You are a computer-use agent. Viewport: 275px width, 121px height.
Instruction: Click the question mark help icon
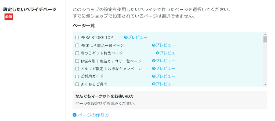[75, 115]
